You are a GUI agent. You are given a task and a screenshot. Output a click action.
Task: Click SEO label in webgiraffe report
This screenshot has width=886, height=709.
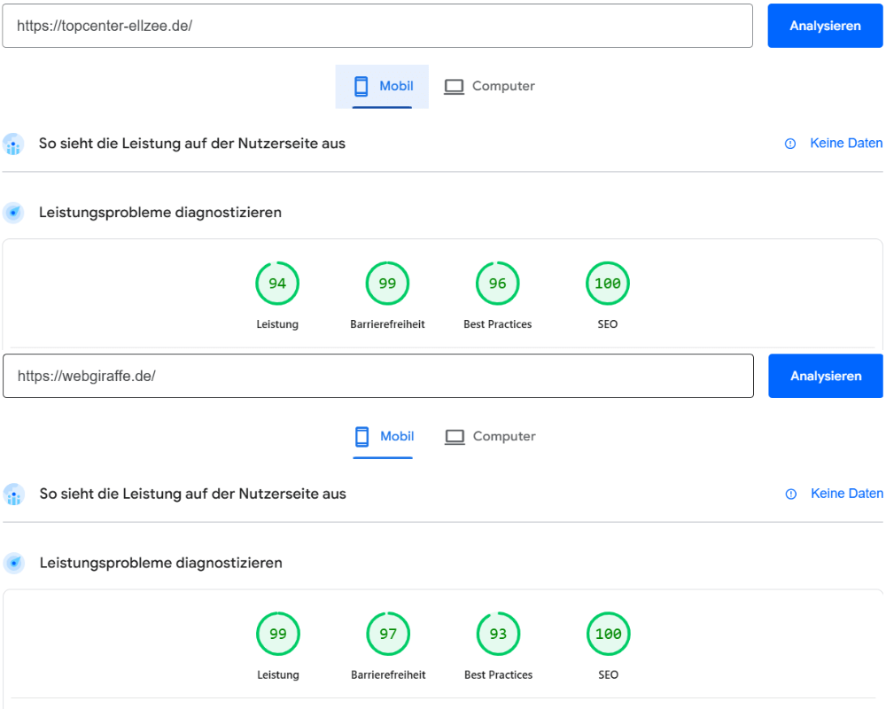pyautogui.click(x=608, y=675)
